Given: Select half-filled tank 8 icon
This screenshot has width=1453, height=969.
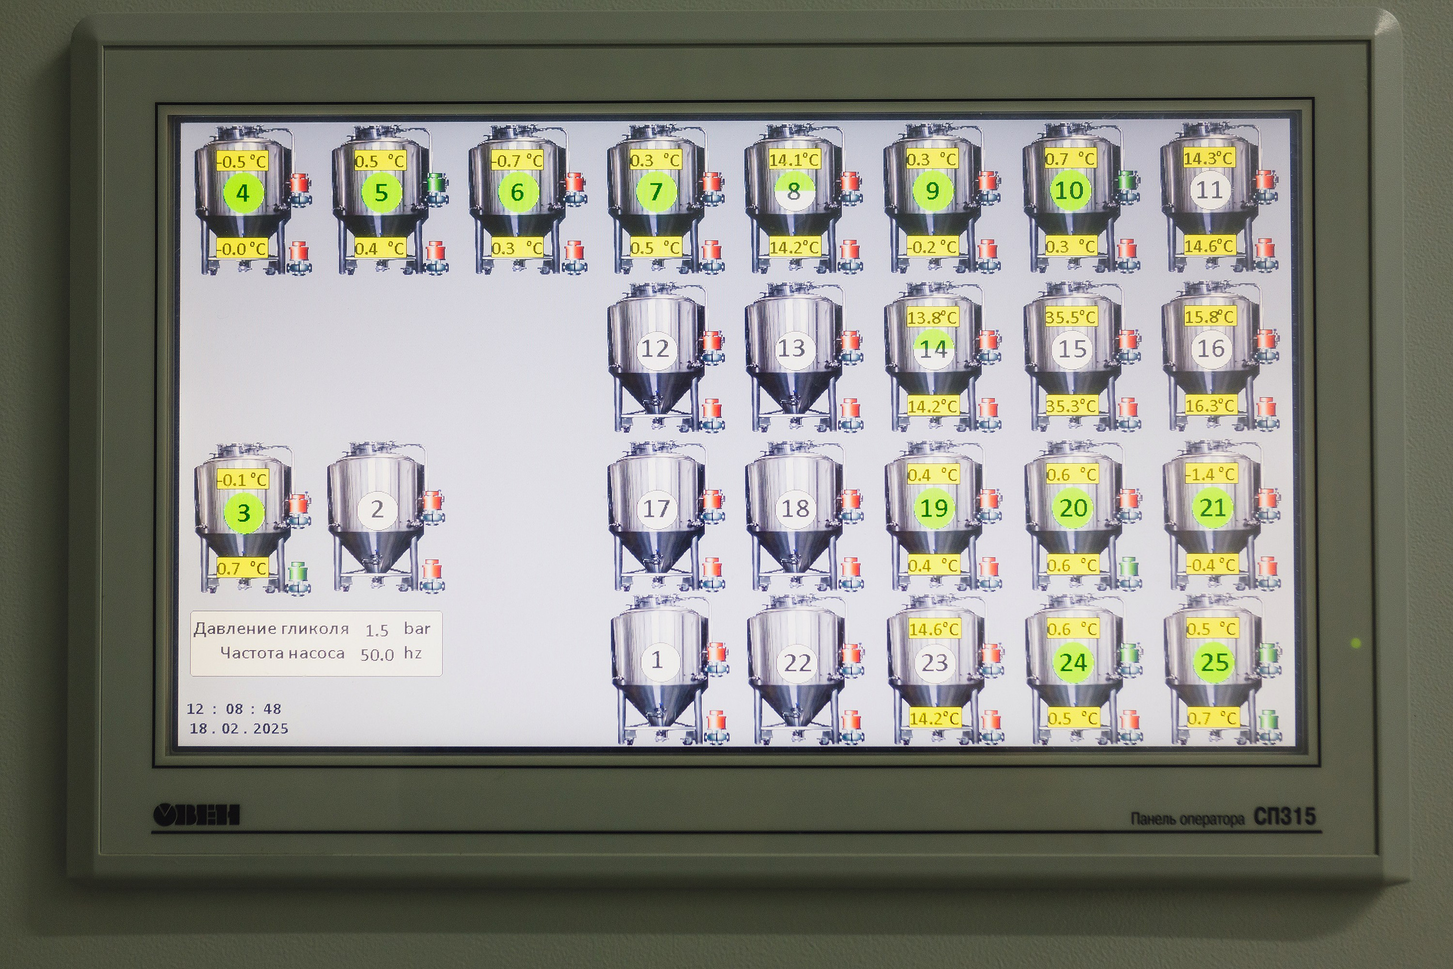Looking at the screenshot, I should 794,191.
